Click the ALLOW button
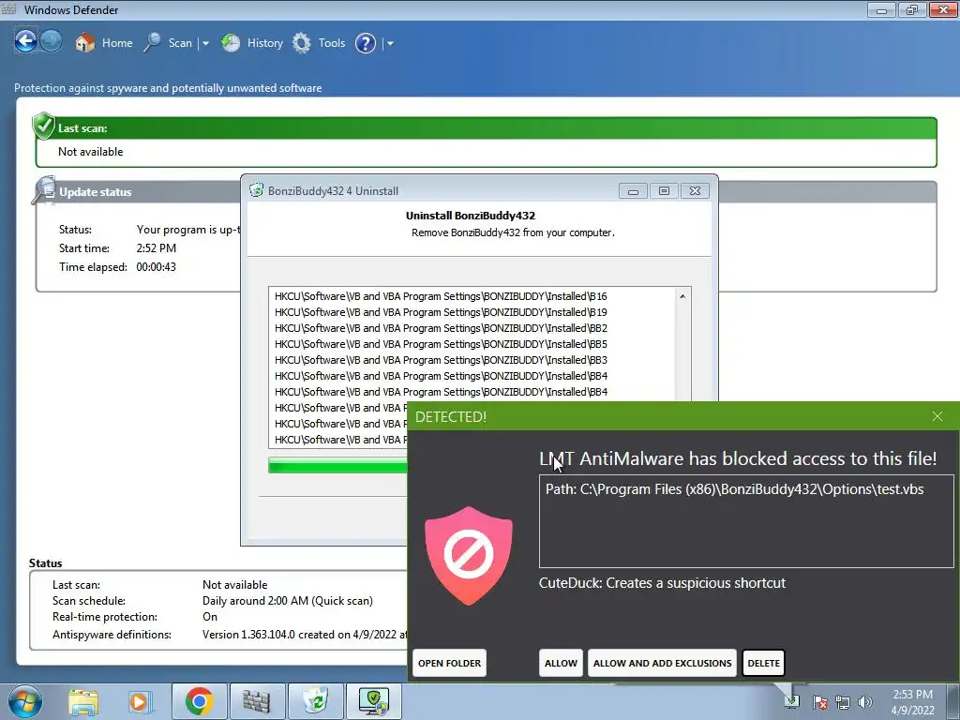This screenshot has width=960, height=720. point(561,663)
